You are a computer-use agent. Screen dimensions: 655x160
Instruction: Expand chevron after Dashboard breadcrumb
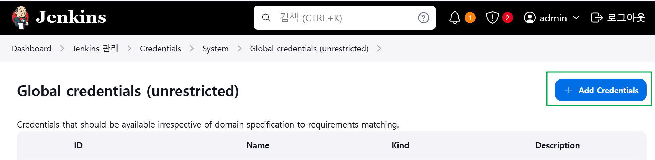pyautogui.click(x=62, y=49)
